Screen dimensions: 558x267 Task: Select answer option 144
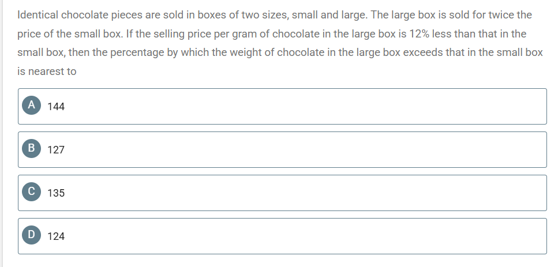tap(282, 106)
